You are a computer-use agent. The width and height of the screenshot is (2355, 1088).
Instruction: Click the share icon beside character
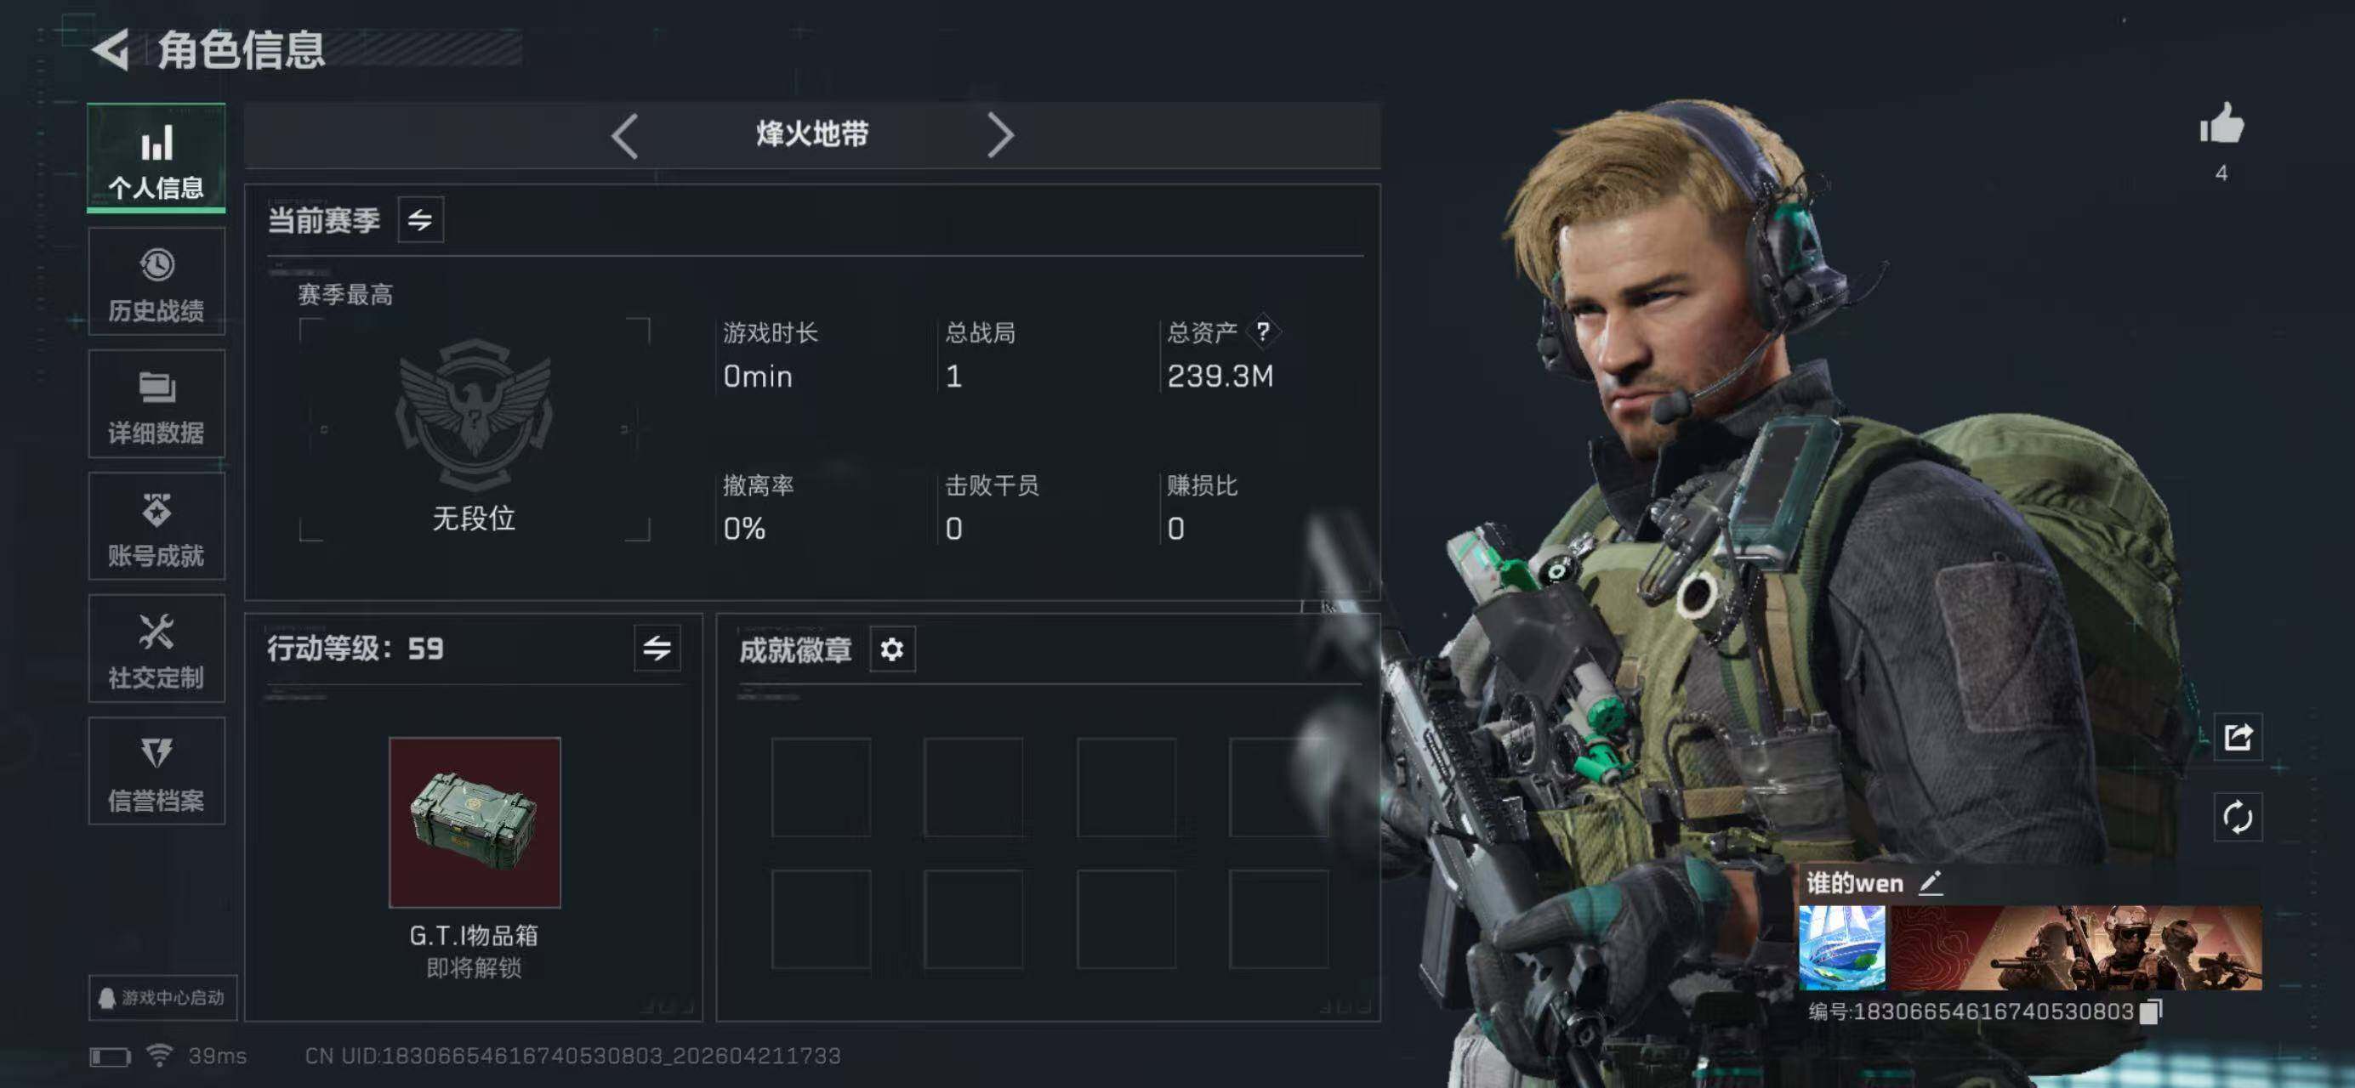point(2237,736)
